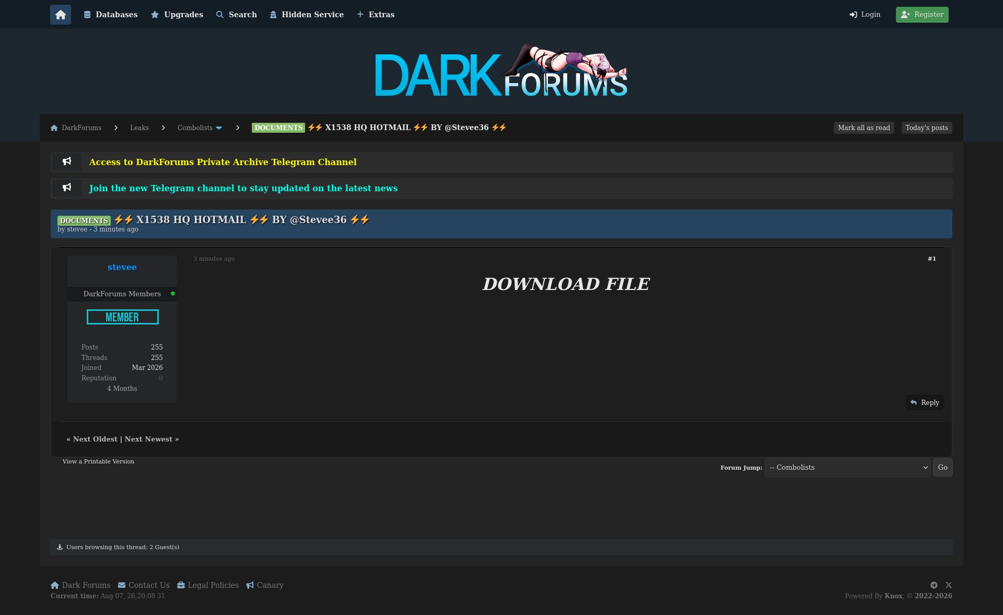
Task: Open the Join new Telegram channel announcement
Action: pyautogui.click(x=243, y=188)
